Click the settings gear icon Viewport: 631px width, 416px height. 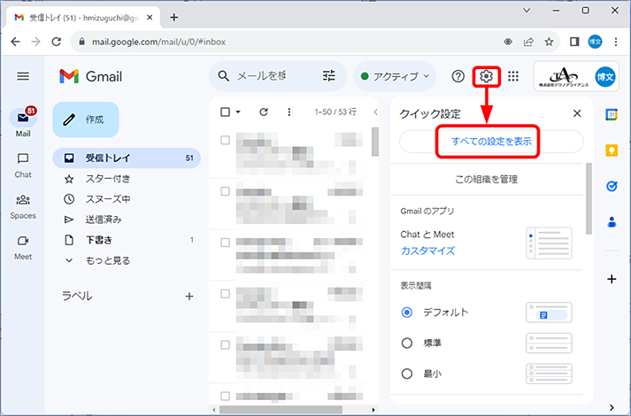coord(486,76)
